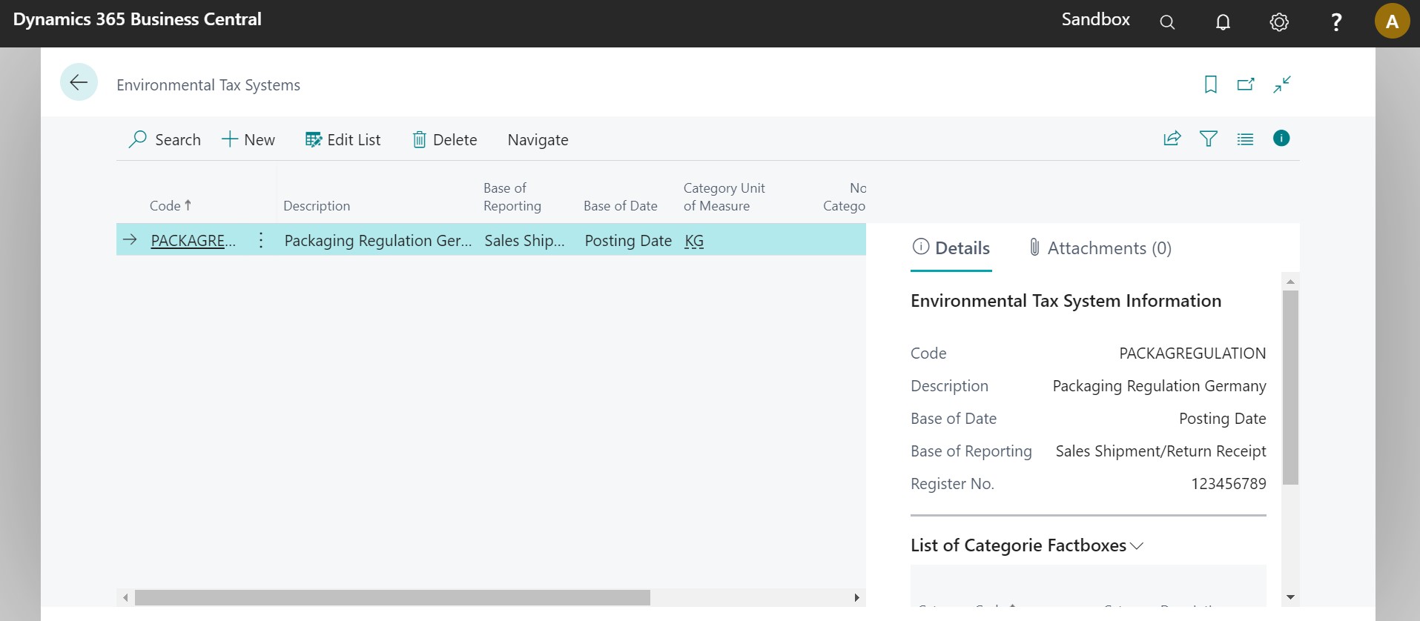Viewport: 1420px width, 621px height.
Task: Open page in new window
Action: (1246, 84)
